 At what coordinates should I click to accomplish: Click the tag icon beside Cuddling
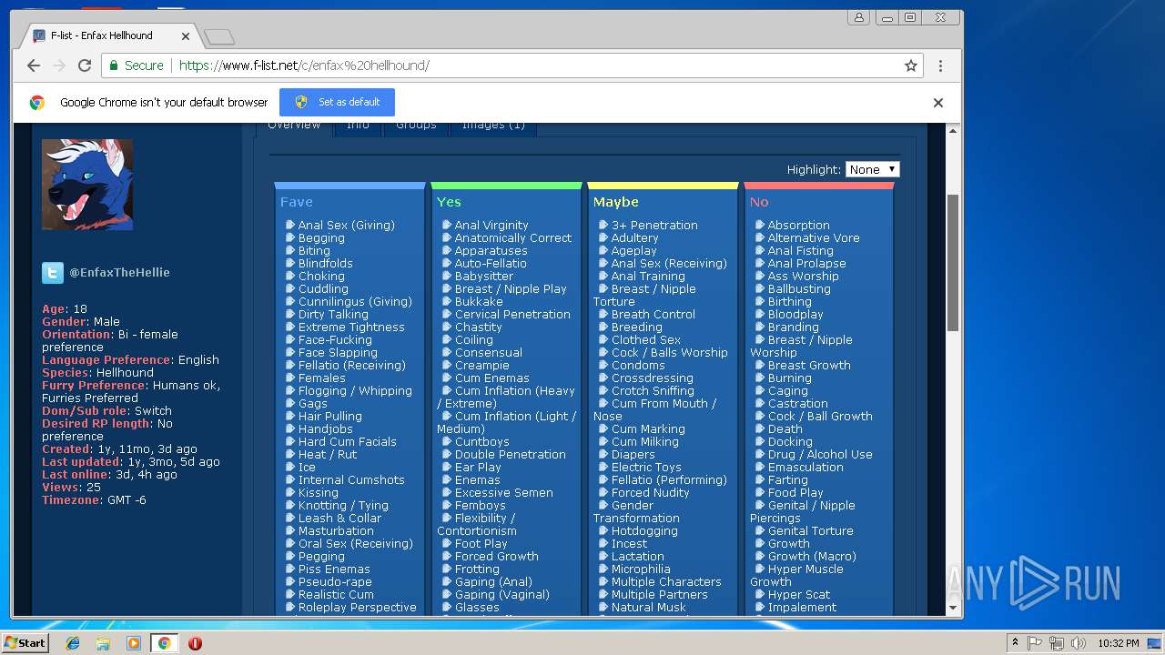pyautogui.click(x=290, y=288)
